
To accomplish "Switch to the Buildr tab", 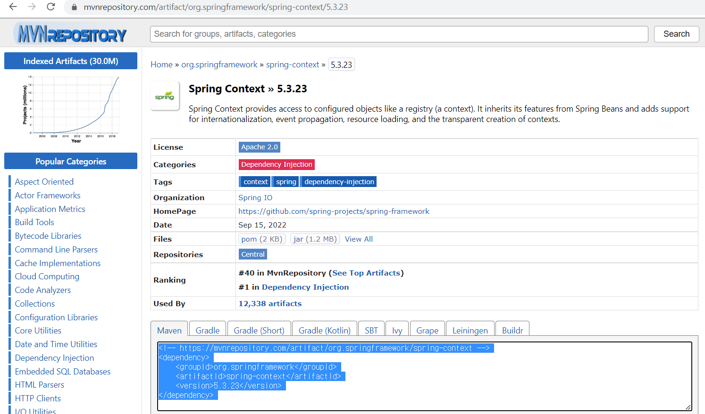I will point(512,330).
